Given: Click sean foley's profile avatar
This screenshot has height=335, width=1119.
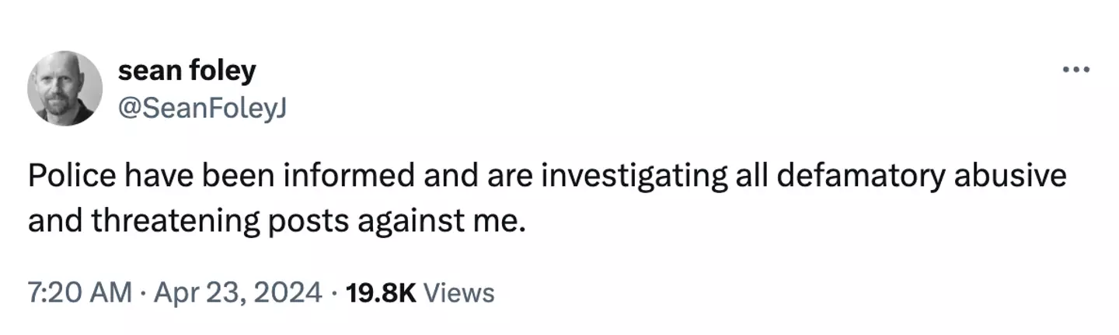Looking at the screenshot, I should (65, 88).
